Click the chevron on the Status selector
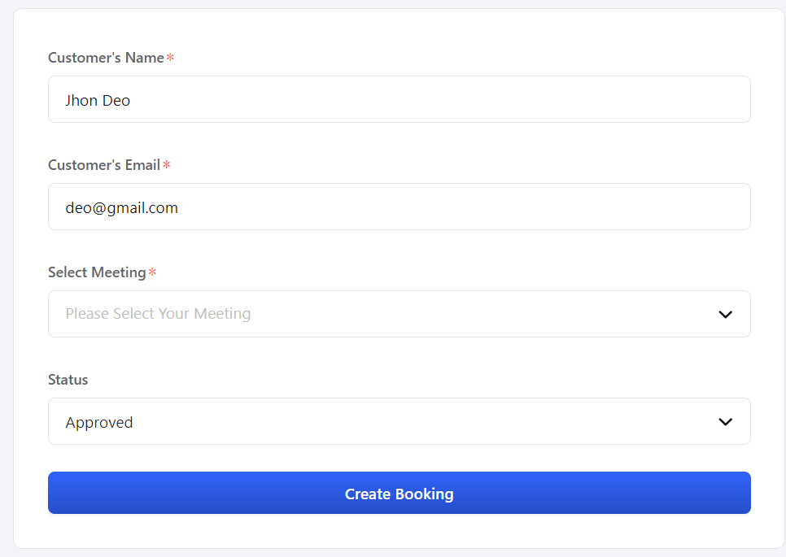Image resolution: width=786 pixels, height=557 pixels. point(725,421)
